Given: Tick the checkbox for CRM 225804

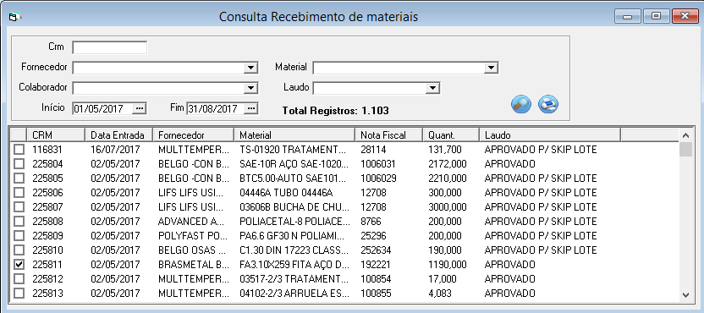Looking at the screenshot, I should tap(19, 164).
